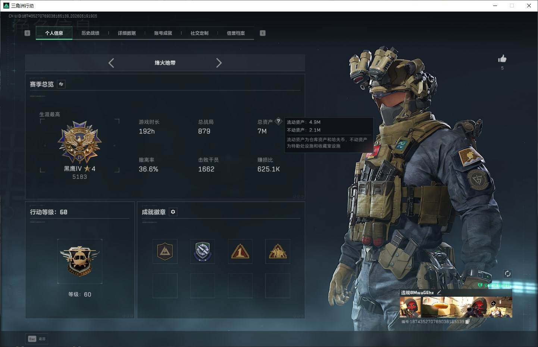Click the CN UID text at top left

53,16
